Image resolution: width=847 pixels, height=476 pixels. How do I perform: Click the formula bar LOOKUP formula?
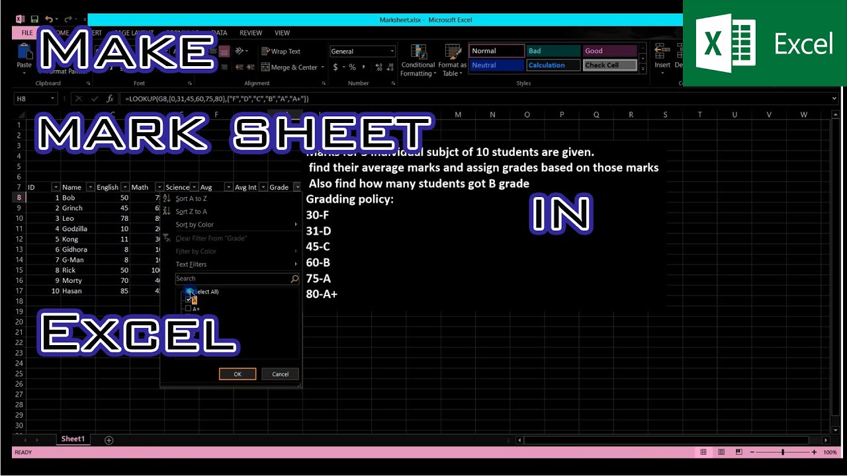[216, 99]
